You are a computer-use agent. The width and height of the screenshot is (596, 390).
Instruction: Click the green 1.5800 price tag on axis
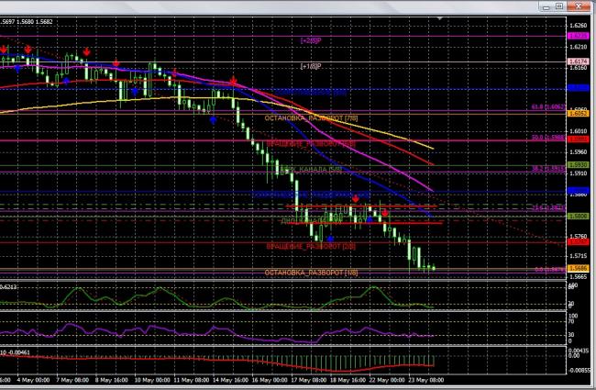click(x=579, y=217)
